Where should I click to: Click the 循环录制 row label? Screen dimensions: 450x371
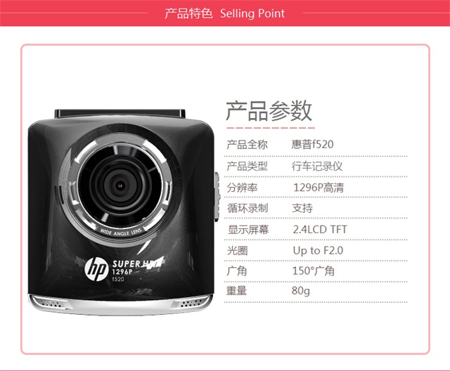point(247,208)
